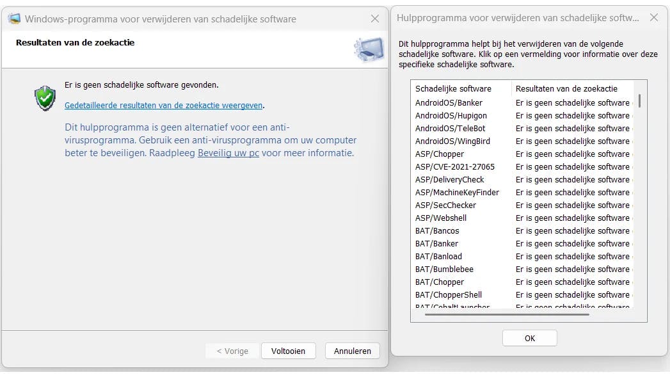Select the BAT/Bancos entry
Screen dimensions: 670x377
(436, 231)
